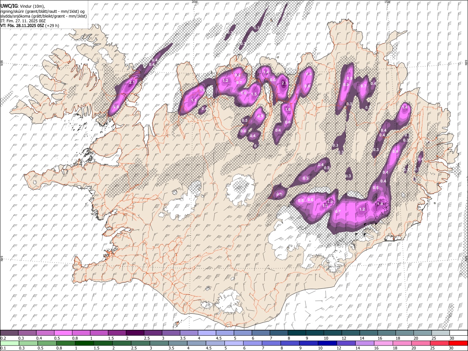Select the bright red swatch labeled 30
Image resolution: width=468 pixels, height=351 pixels.
coord(458,343)
